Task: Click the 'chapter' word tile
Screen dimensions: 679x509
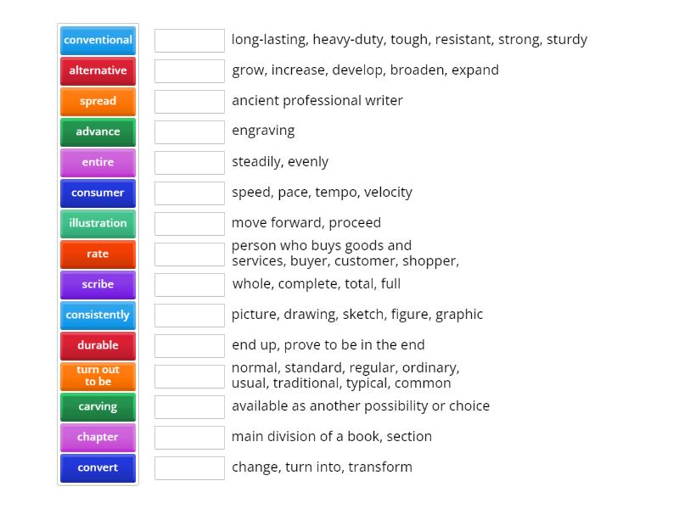Action: click(98, 437)
